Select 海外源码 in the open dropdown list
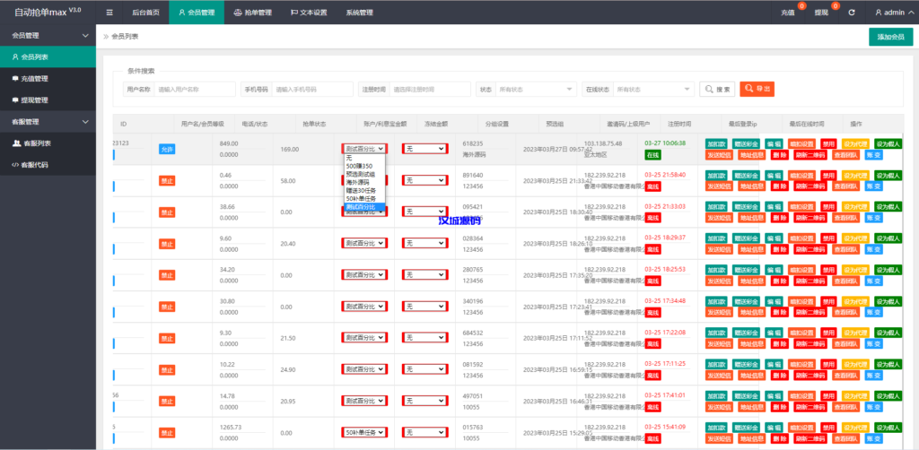Image resolution: width=919 pixels, height=450 pixels. pyautogui.click(x=359, y=182)
